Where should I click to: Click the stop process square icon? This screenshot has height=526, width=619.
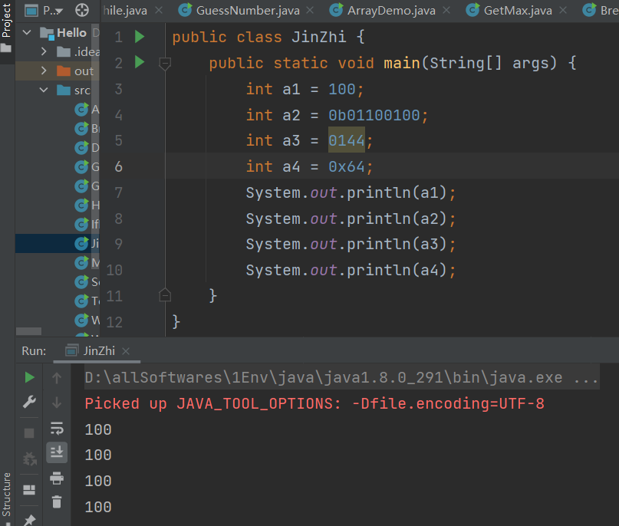[29, 433]
